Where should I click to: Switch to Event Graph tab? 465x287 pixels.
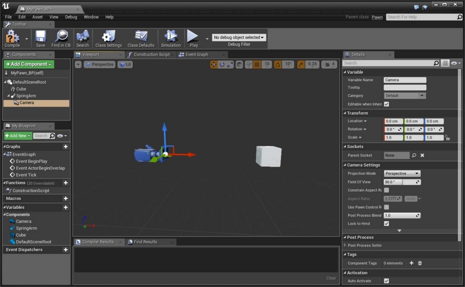(x=197, y=54)
